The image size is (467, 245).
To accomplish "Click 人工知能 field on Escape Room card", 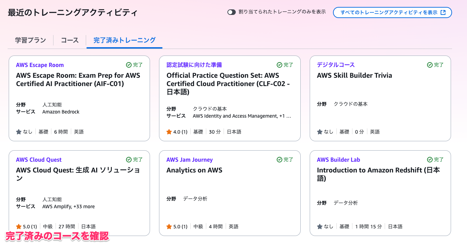I will pyautogui.click(x=52, y=104).
